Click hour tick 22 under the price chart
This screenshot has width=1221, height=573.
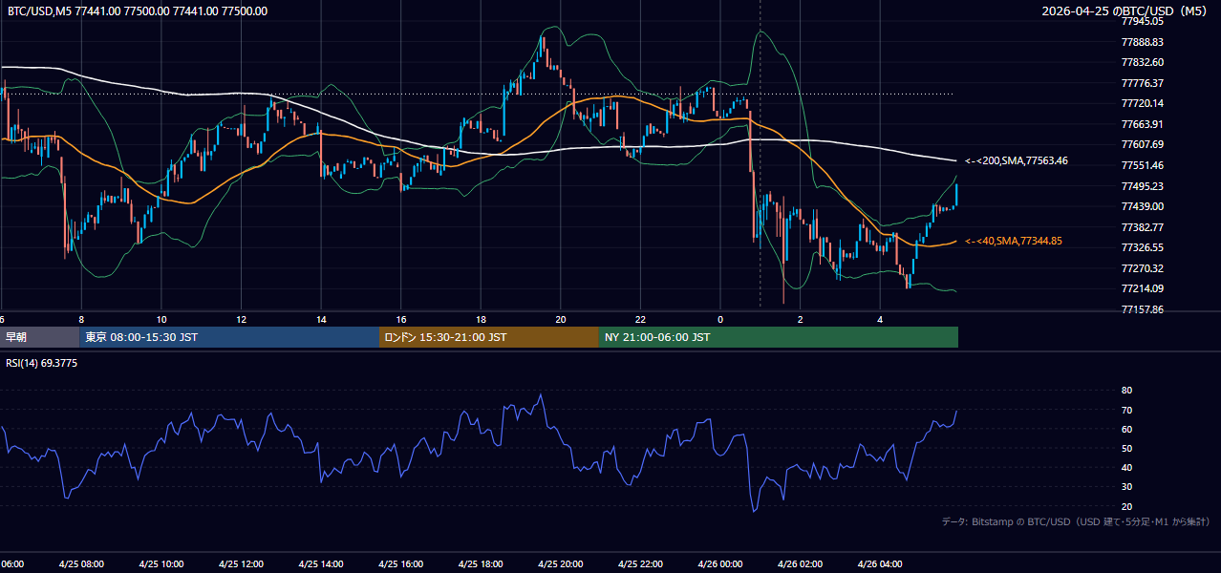640,319
